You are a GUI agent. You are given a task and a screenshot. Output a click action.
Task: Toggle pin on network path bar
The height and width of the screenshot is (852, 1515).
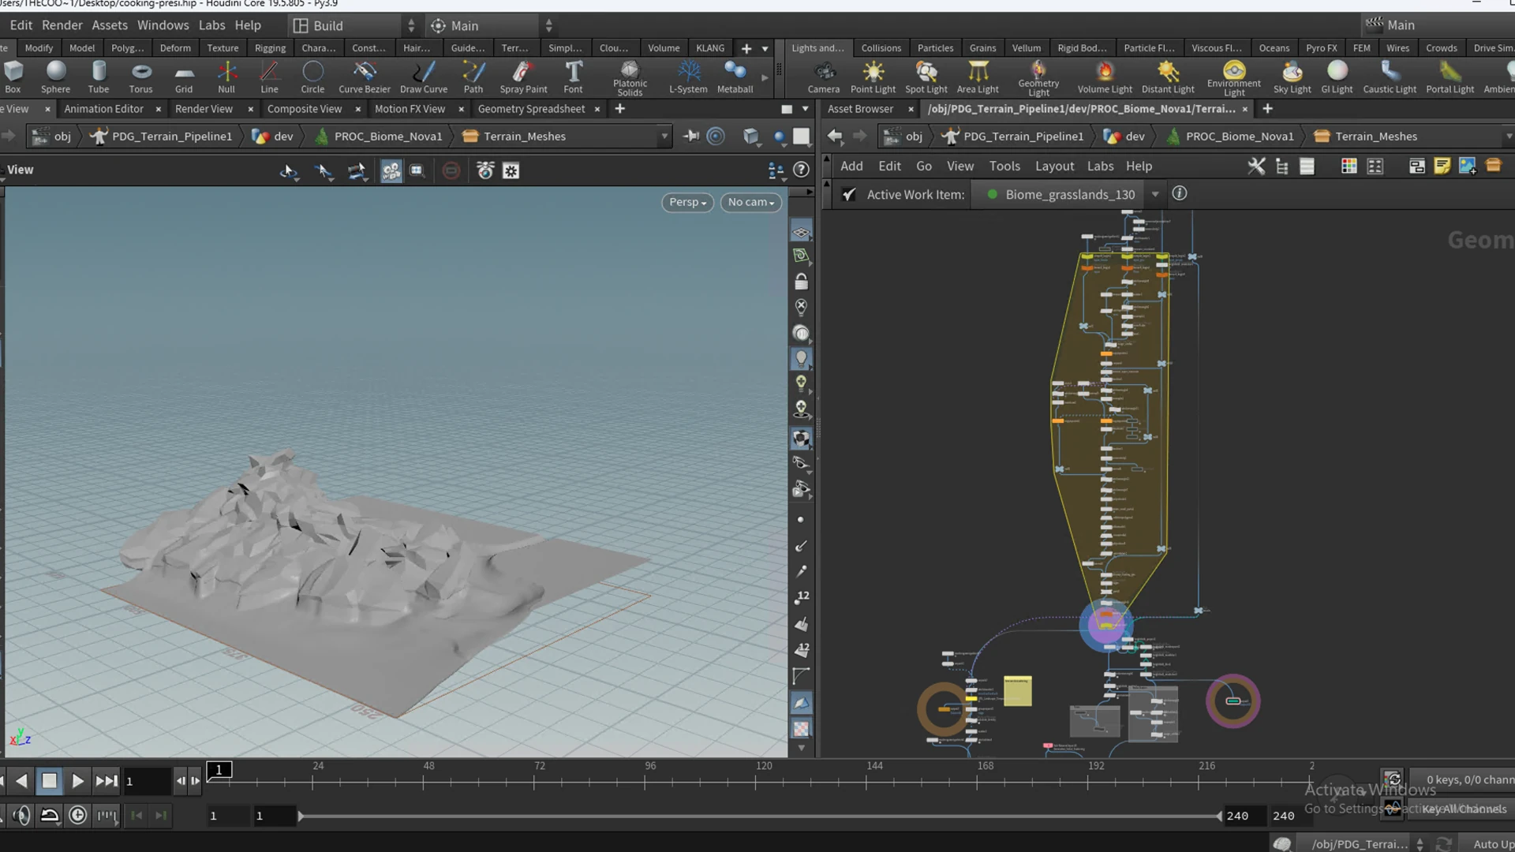690,136
